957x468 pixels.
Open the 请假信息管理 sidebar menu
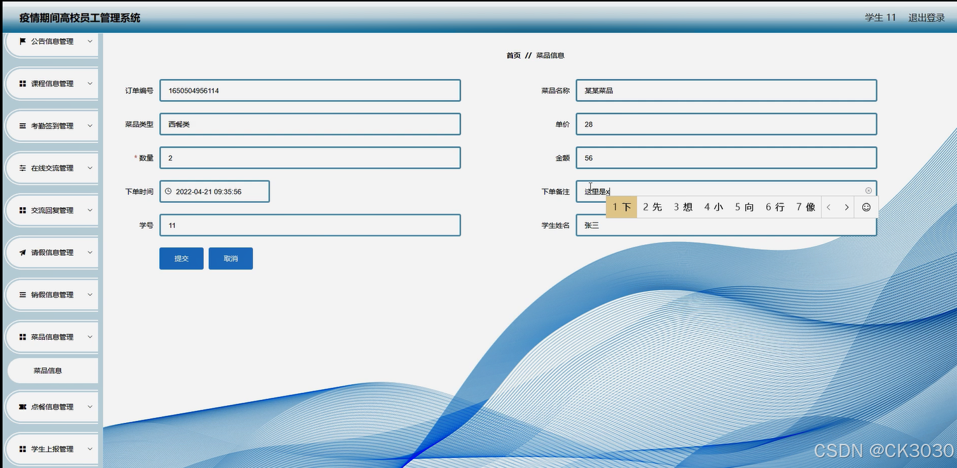(x=52, y=252)
